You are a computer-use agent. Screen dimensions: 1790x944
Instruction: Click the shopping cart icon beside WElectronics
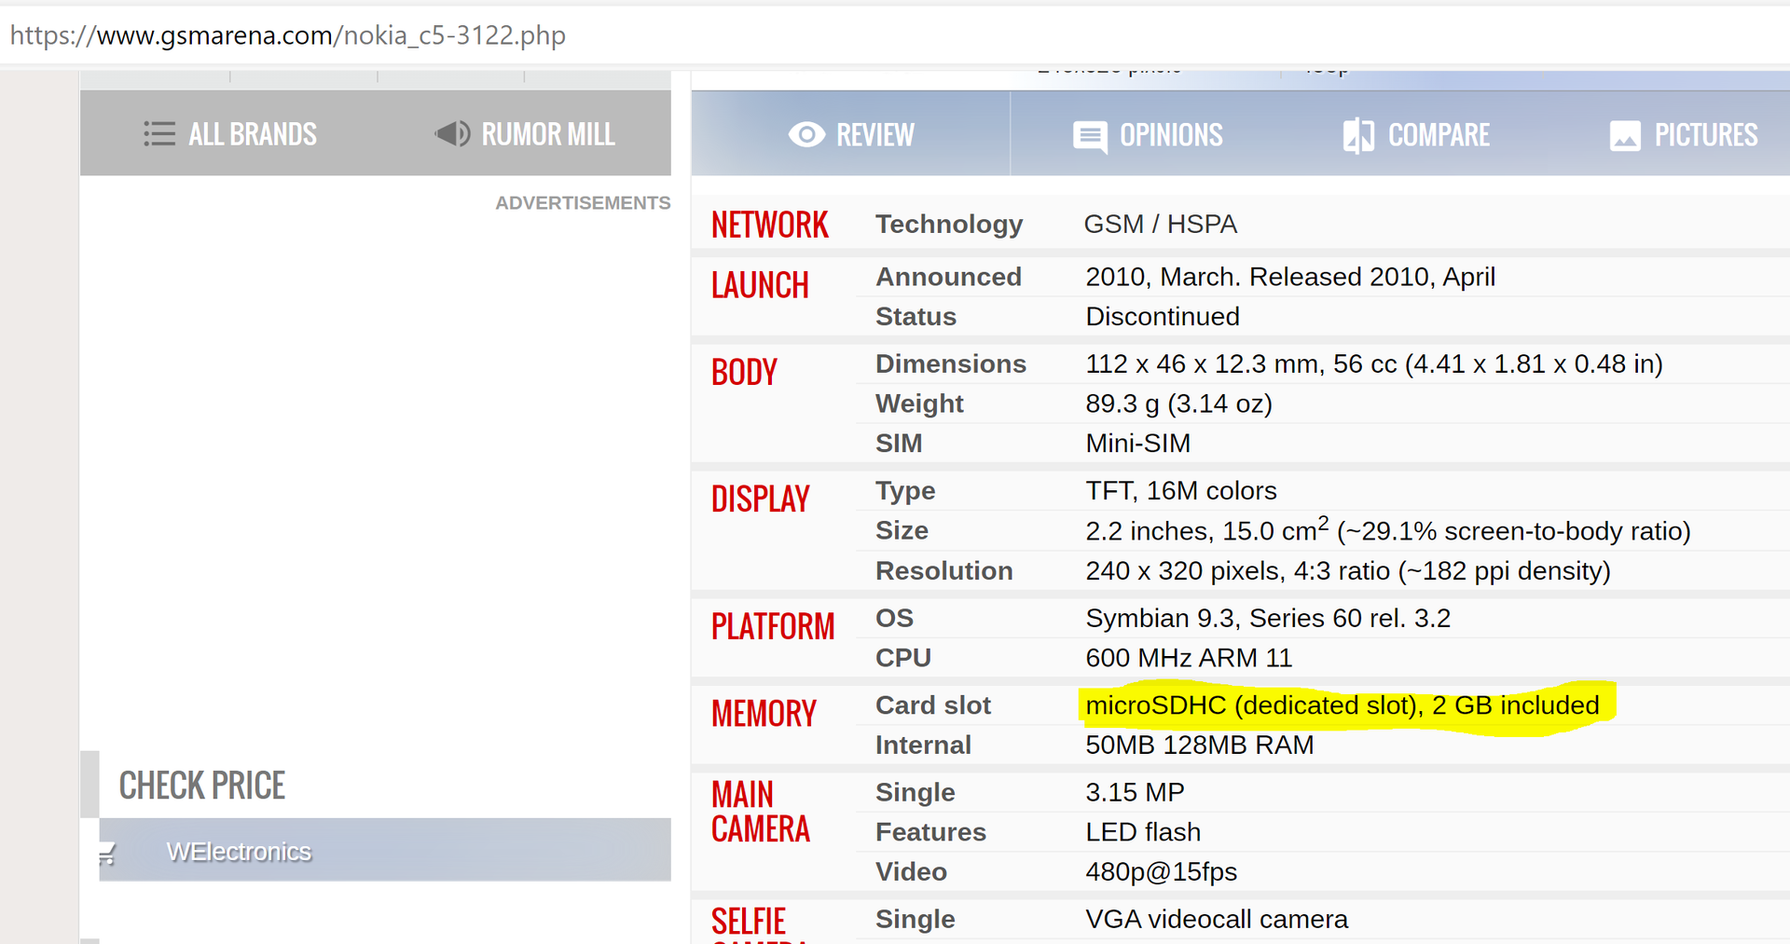(107, 853)
